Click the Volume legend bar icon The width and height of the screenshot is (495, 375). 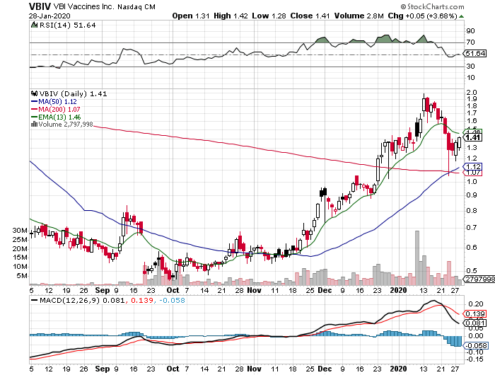click(x=33, y=125)
